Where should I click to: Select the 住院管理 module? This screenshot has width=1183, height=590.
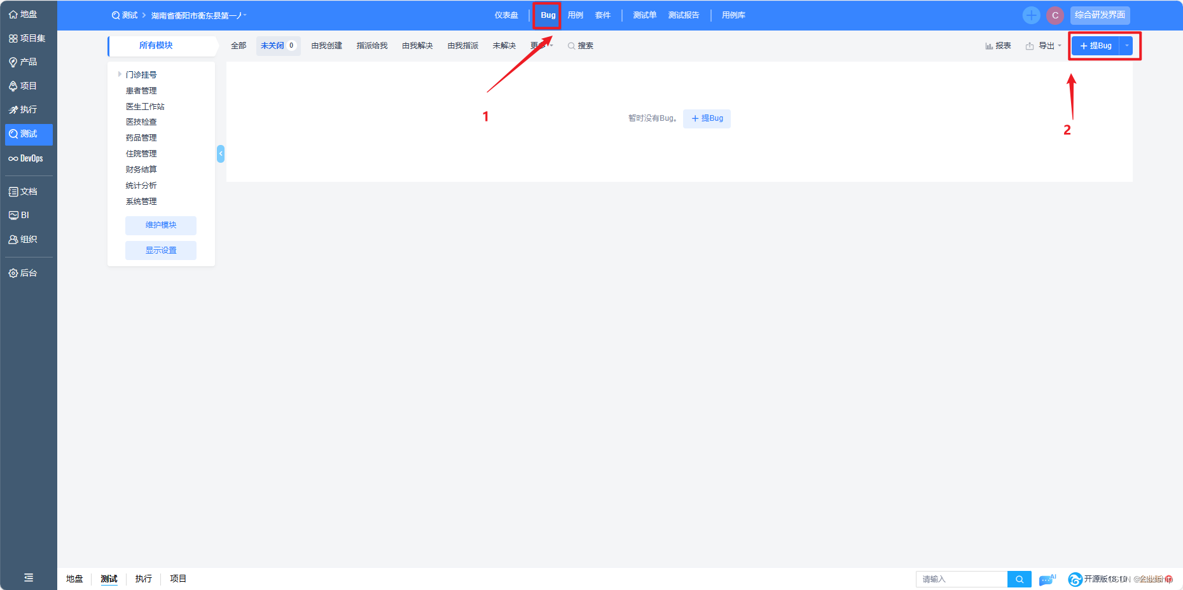tap(141, 154)
